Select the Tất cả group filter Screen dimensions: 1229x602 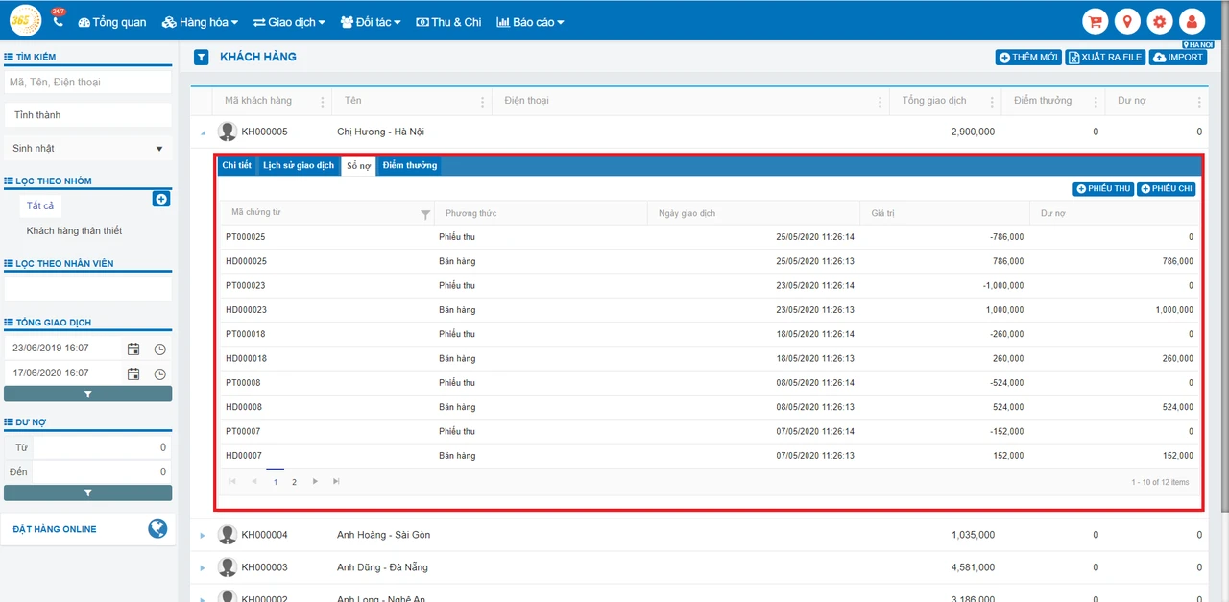coord(40,205)
